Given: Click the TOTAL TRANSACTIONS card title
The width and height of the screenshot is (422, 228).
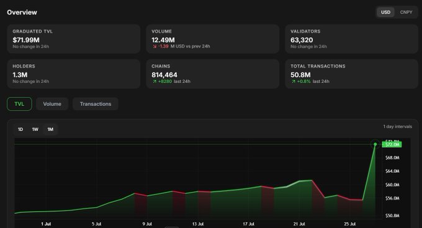Looking at the screenshot, I should (318, 66).
